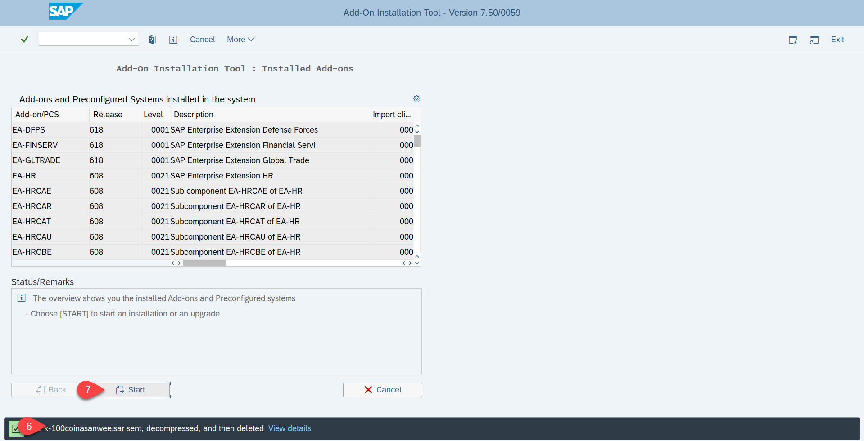Click 'SAP Enterprise Extension Global Trade' description
The height and width of the screenshot is (441, 864).
coord(240,160)
